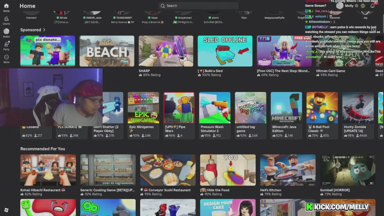Open the Hell's Kitchen thumbnail
The image size is (384, 216).
point(288,170)
